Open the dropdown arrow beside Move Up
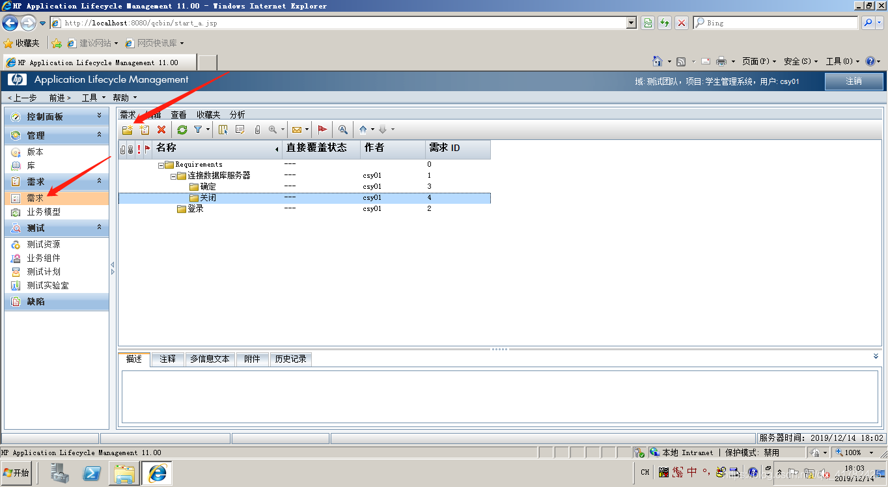Image resolution: width=888 pixels, height=487 pixels. click(x=372, y=130)
